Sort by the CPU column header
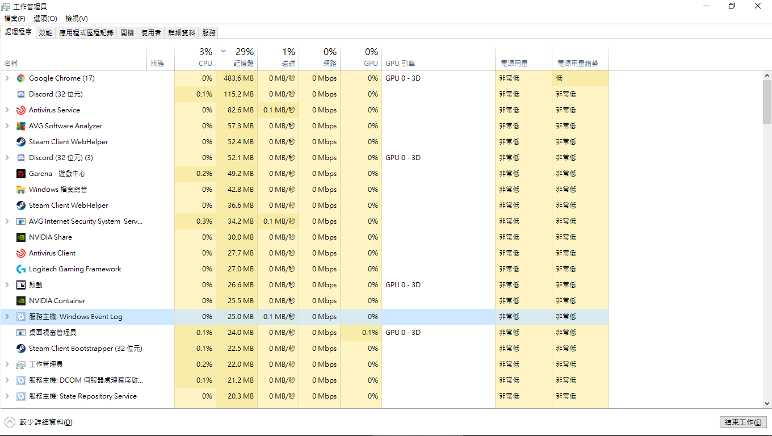 tap(195, 58)
